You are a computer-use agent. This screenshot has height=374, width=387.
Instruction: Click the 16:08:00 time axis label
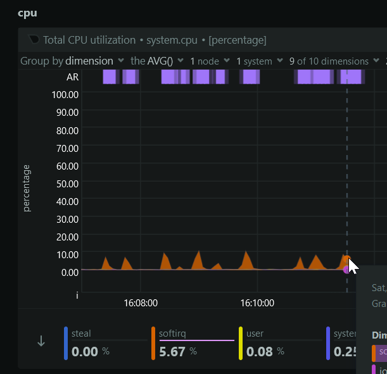pos(141,303)
